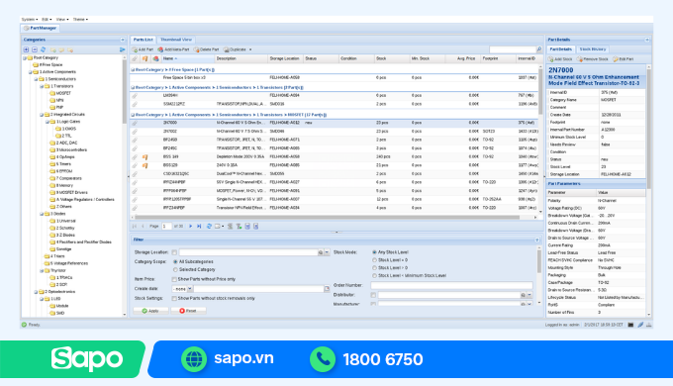Image resolution: width=673 pixels, height=386 pixels.
Task: Go to previous page in paging toolbar
Action: click(x=143, y=226)
